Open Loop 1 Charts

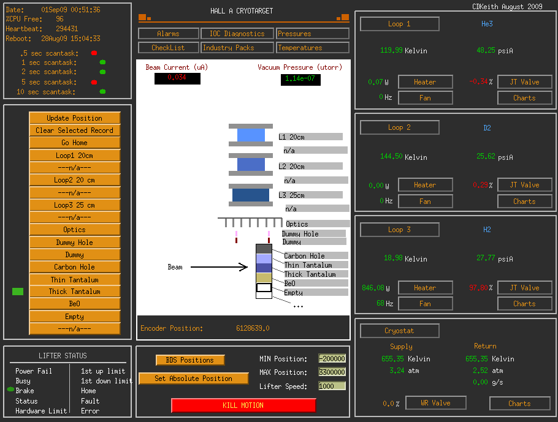click(524, 98)
